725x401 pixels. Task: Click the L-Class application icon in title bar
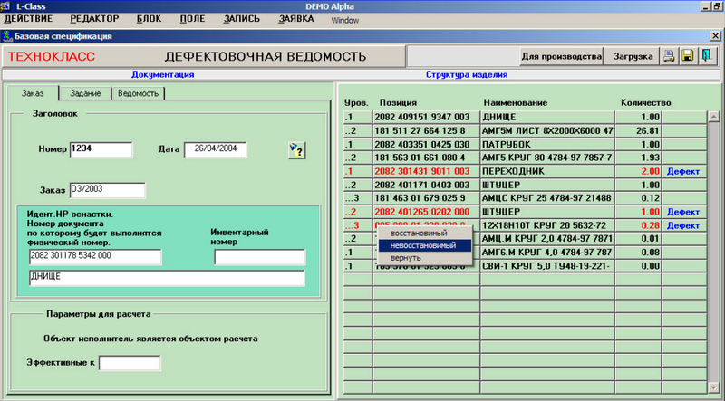[6, 6]
